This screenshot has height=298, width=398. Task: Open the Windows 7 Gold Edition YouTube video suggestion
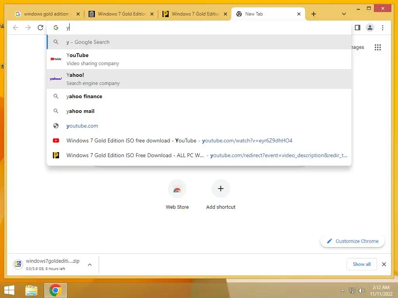(x=199, y=140)
